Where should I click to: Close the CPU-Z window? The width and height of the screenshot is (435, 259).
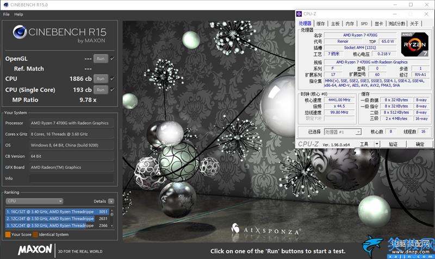tap(426, 14)
